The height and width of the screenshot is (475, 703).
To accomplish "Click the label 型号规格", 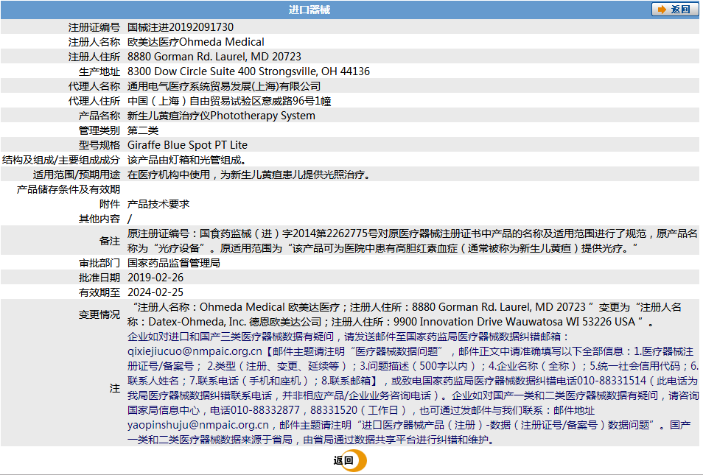I will pyautogui.click(x=99, y=145).
